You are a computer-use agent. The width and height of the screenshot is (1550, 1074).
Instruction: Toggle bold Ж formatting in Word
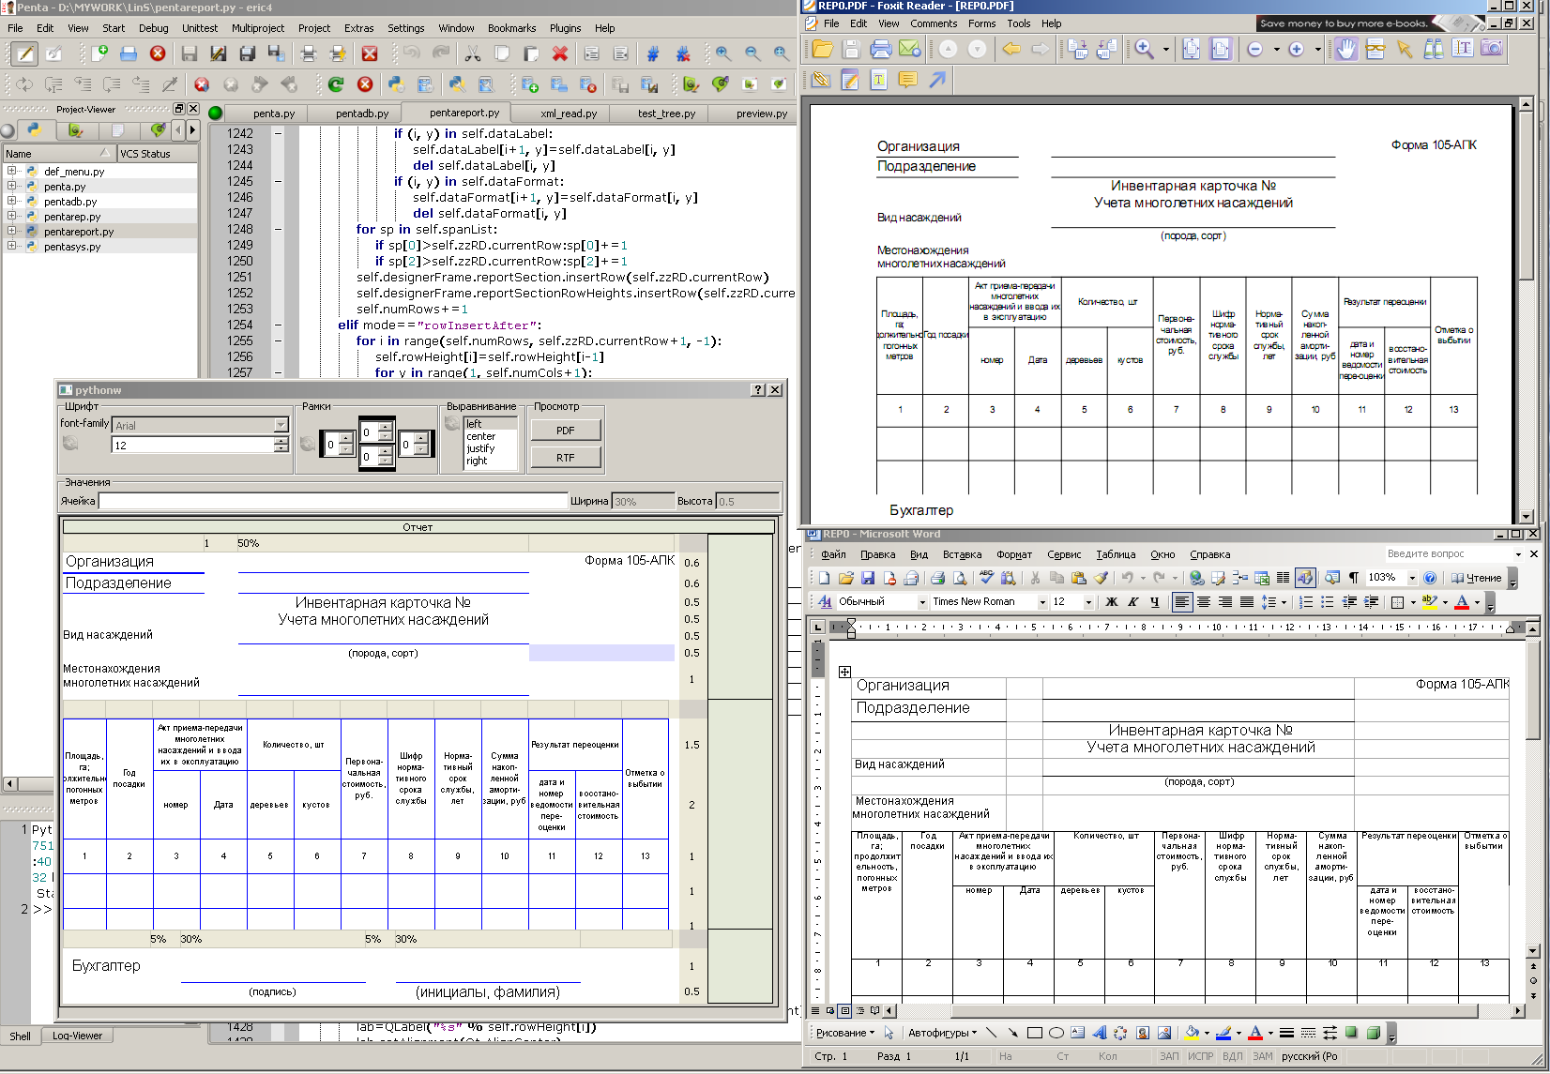point(1111,602)
